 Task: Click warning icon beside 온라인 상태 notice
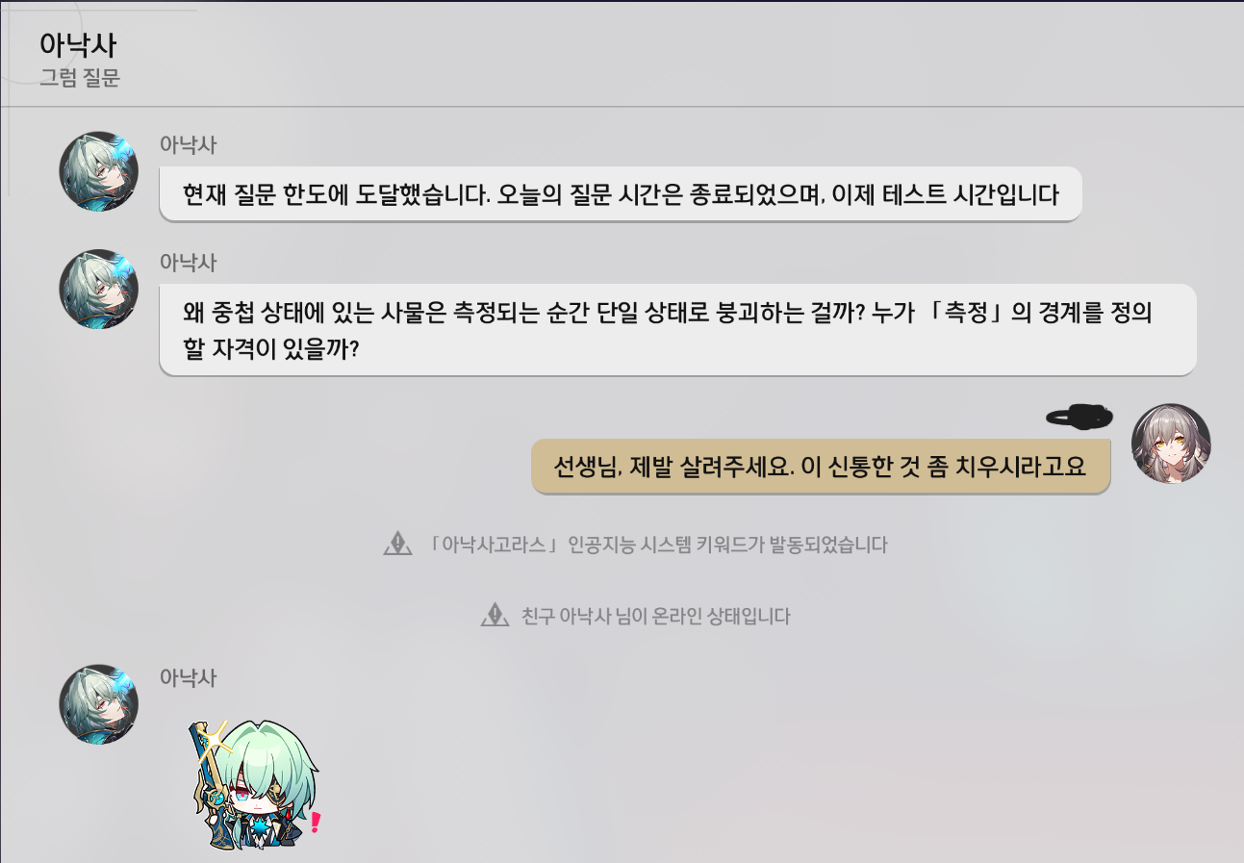[495, 615]
